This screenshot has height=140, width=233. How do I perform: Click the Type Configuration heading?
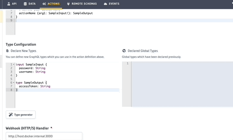tap(21, 44)
